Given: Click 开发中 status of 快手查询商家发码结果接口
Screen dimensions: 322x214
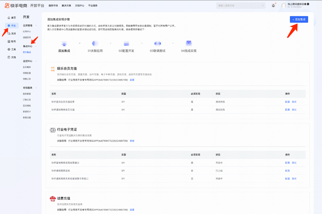Looking at the screenshot, I should coord(219,163).
